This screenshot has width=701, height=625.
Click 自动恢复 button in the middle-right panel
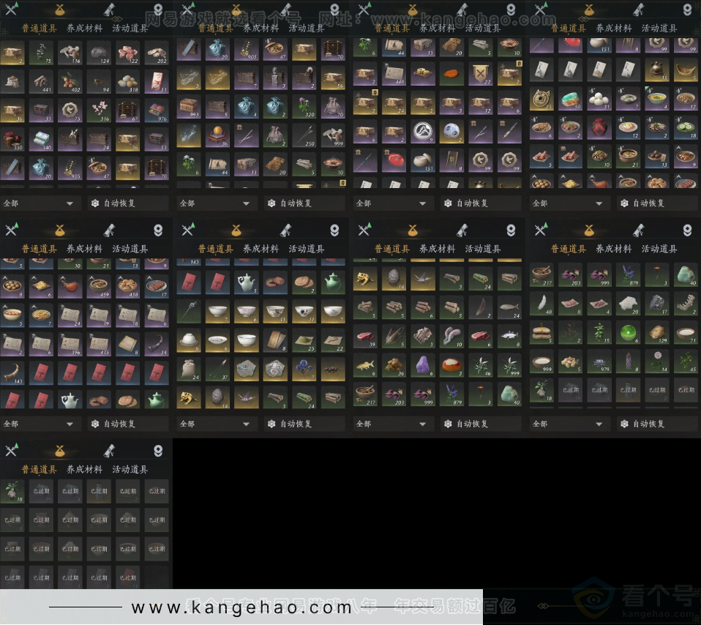point(656,424)
